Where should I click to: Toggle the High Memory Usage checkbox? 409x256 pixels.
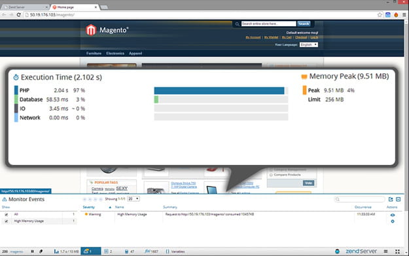point(7,221)
